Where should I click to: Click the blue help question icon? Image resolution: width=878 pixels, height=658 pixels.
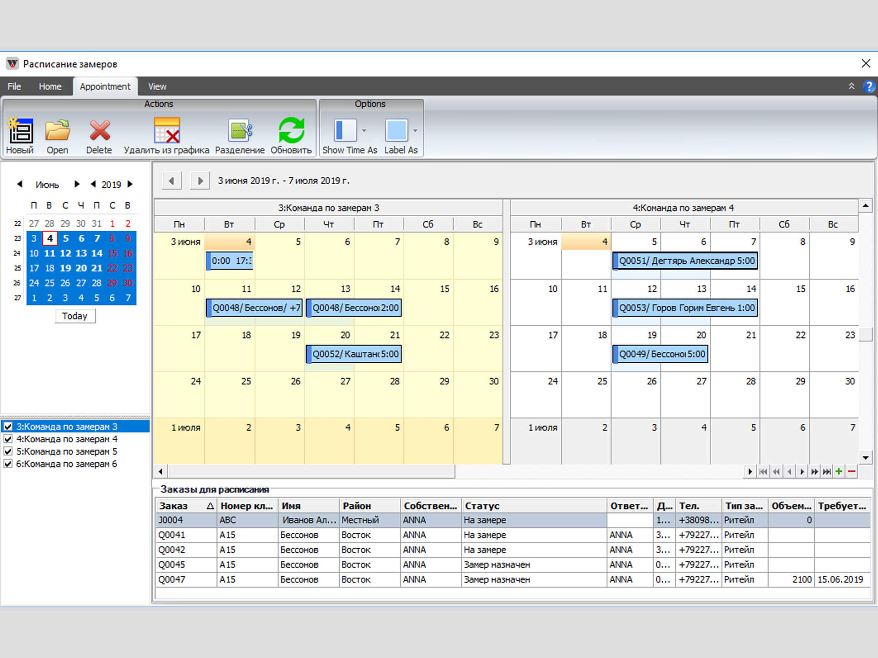[x=869, y=86]
